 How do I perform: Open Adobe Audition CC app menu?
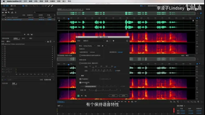(x=14, y=1)
